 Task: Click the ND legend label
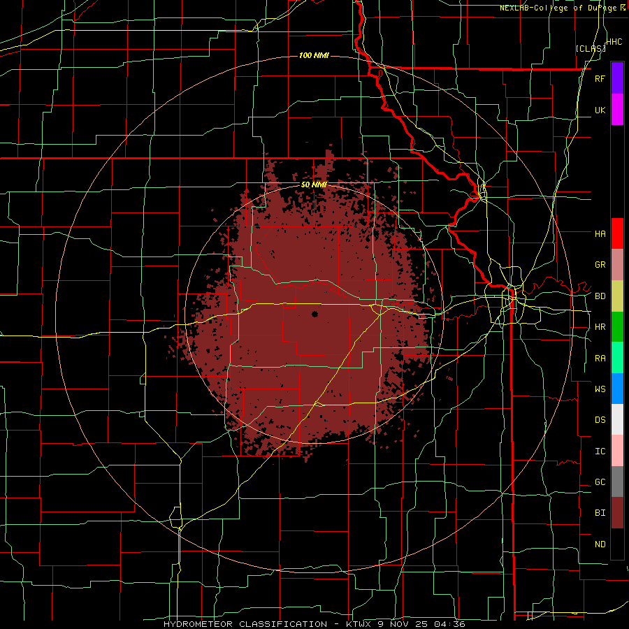600,544
